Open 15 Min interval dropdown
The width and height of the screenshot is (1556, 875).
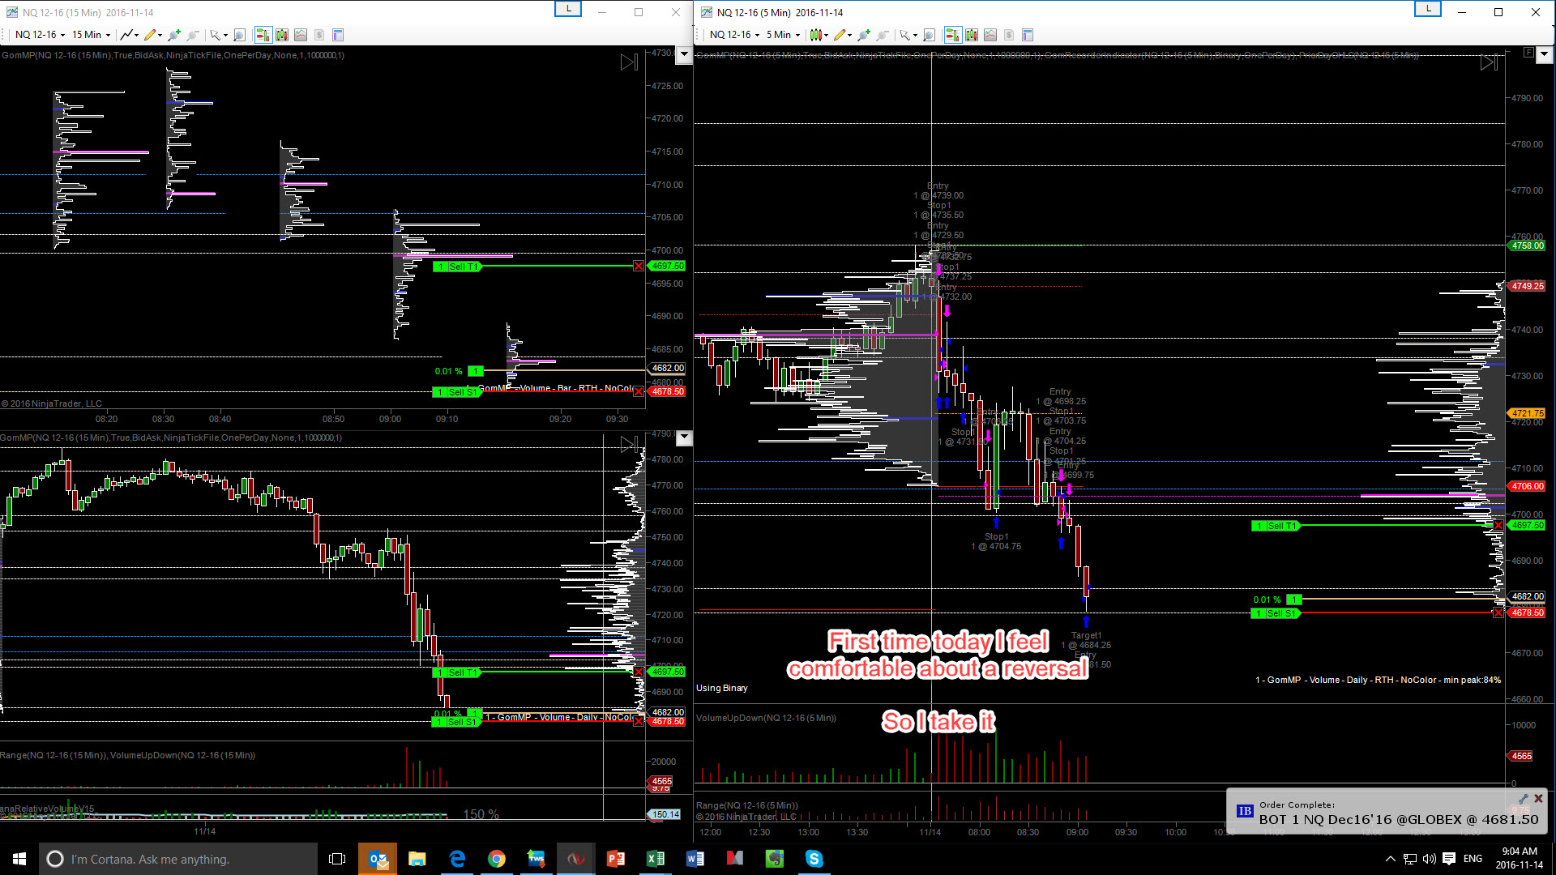click(91, 35)
